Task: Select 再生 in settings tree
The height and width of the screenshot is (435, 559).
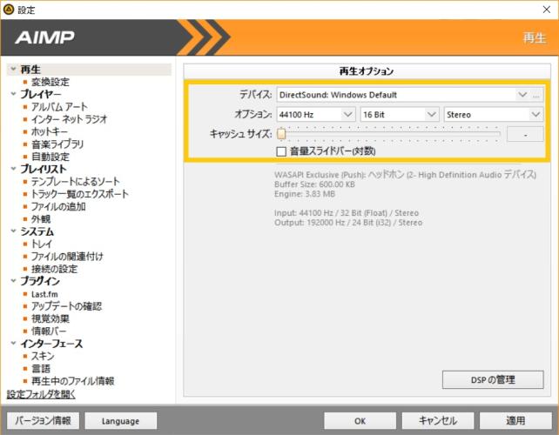Action: [x=30, y=69]
